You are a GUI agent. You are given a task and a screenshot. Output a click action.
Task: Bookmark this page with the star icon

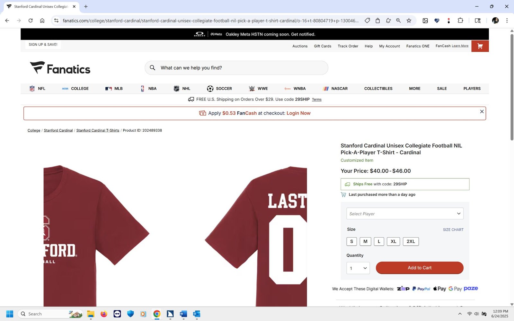coord(409,21)
